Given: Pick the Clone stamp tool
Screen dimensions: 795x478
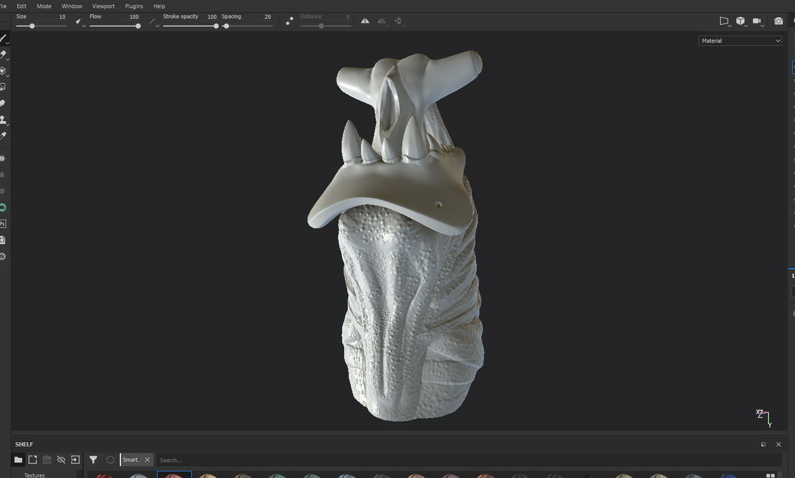Looking at the screenshot, I should click(3, 120).
